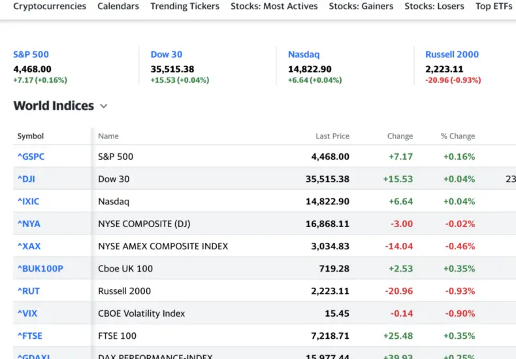Screen dimensions: 516x359
Task: Select Dow 30 summary change +15.53 (+0.04%)
Action: tap(180, 80)
